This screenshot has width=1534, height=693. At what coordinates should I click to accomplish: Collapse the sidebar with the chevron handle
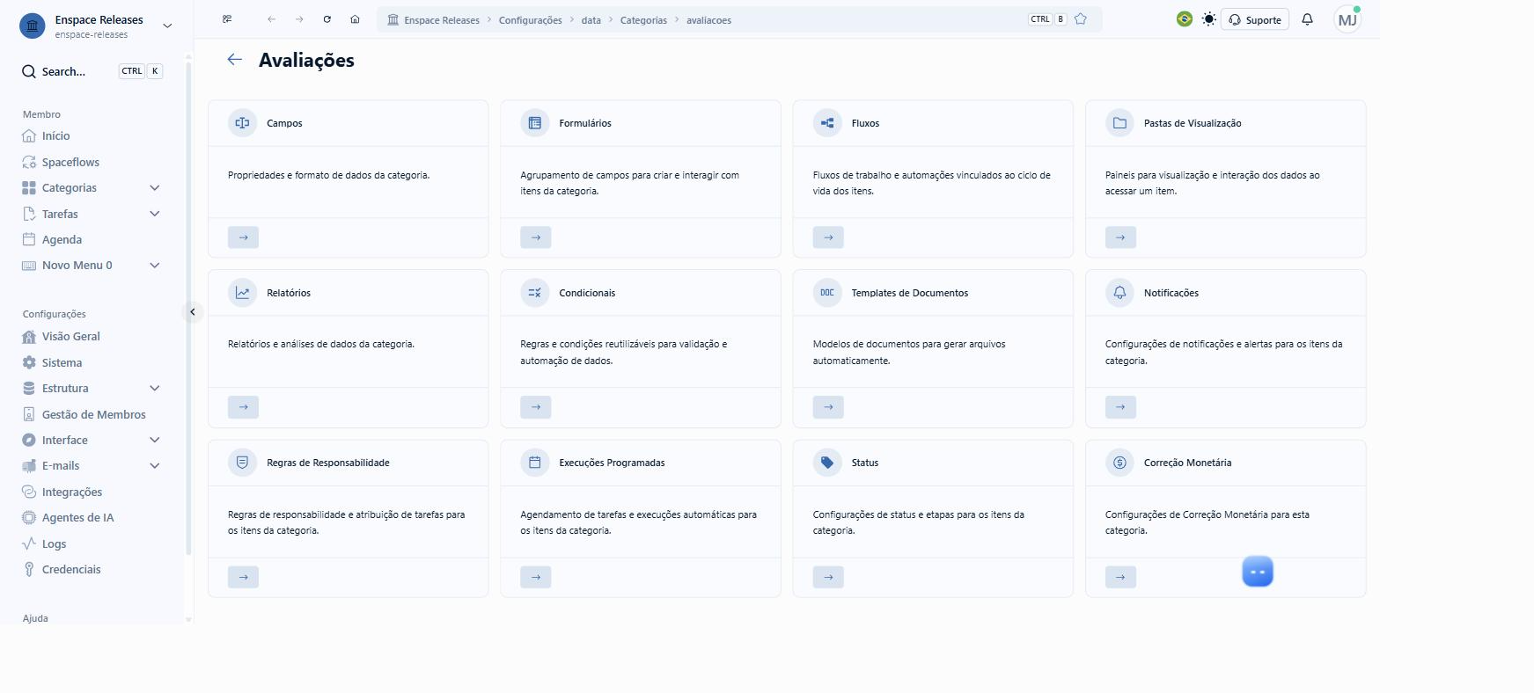point(193,312)
